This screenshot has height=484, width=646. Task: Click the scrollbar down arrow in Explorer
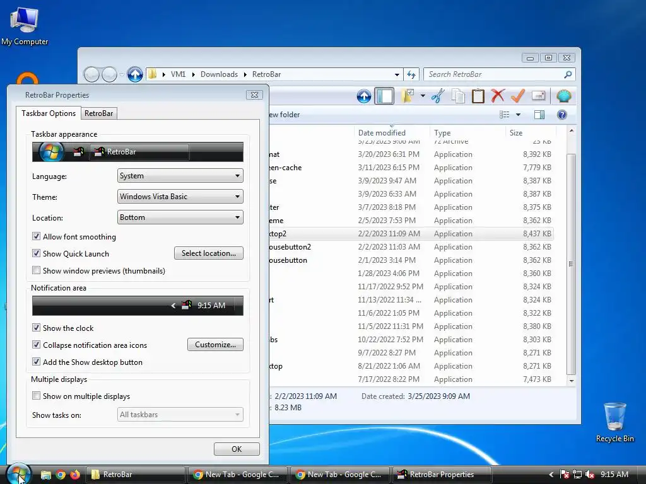click(x=572, y=381)
